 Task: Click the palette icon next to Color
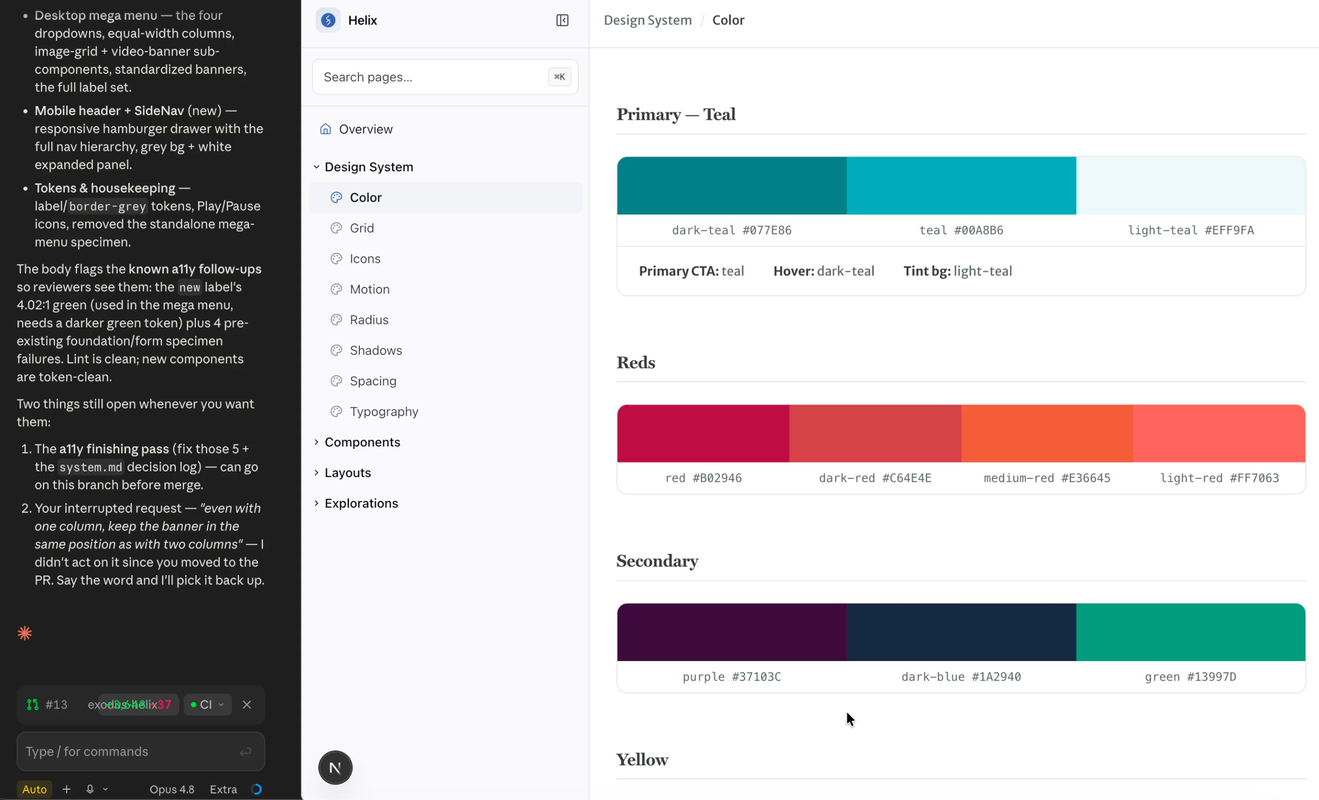pos(336,198)
